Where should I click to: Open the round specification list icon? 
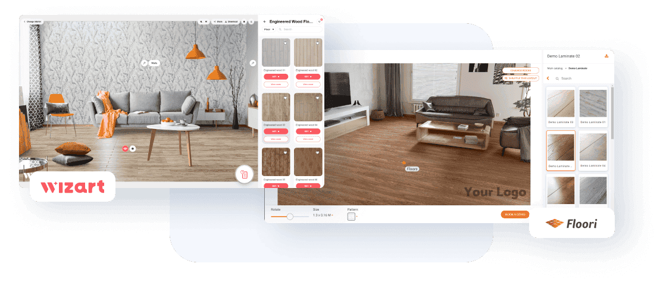click(244, 174)
